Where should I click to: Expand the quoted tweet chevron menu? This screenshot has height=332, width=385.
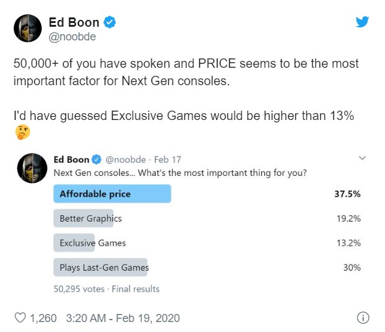(x=362, y=158)
